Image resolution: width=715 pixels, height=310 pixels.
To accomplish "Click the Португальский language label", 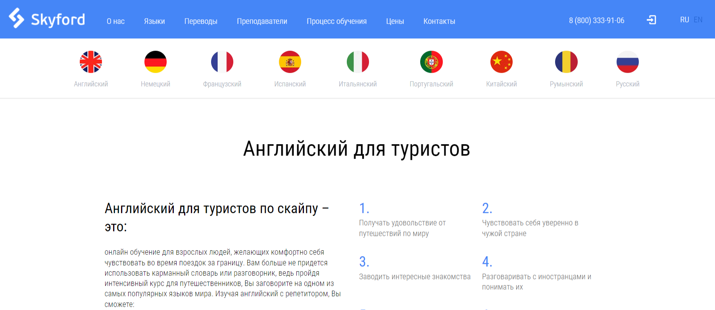I will tap(431, 84).
